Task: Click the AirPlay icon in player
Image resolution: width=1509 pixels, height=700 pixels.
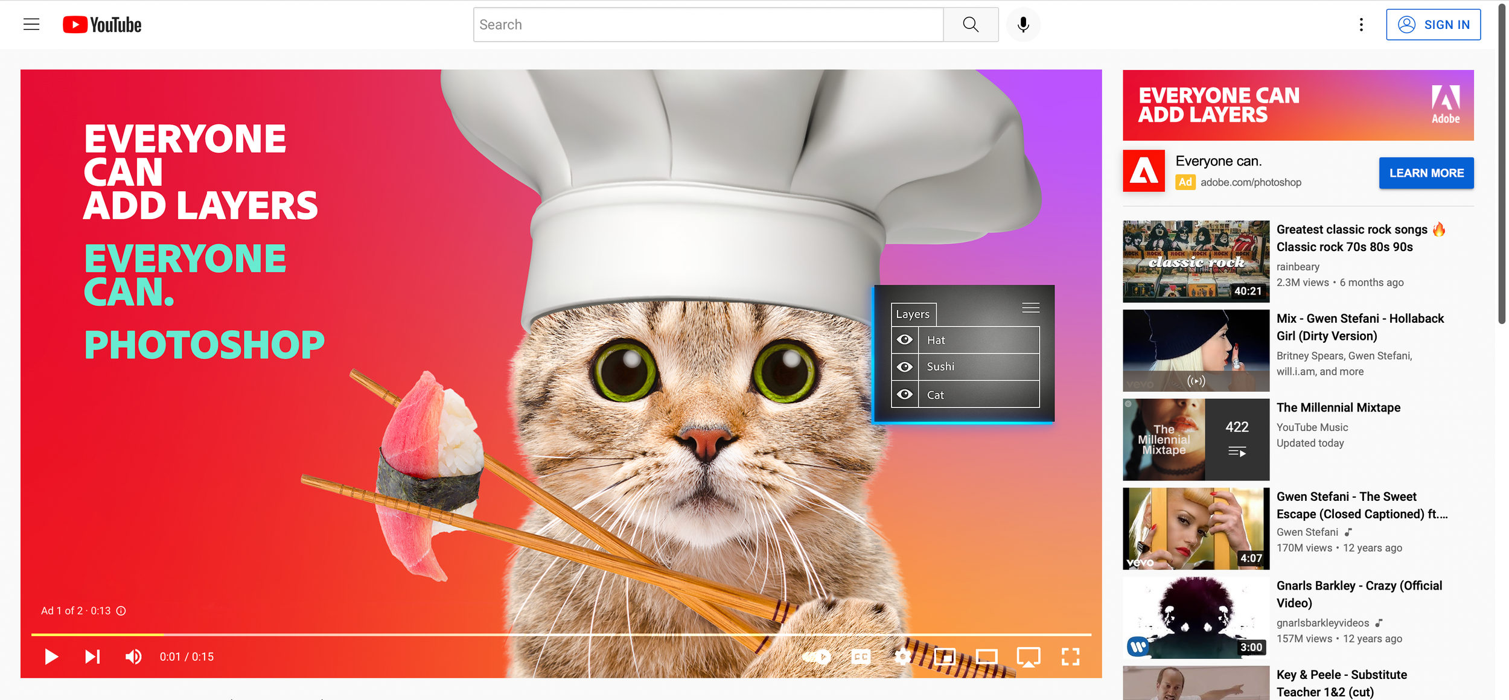Action: tap(1029, 657)
